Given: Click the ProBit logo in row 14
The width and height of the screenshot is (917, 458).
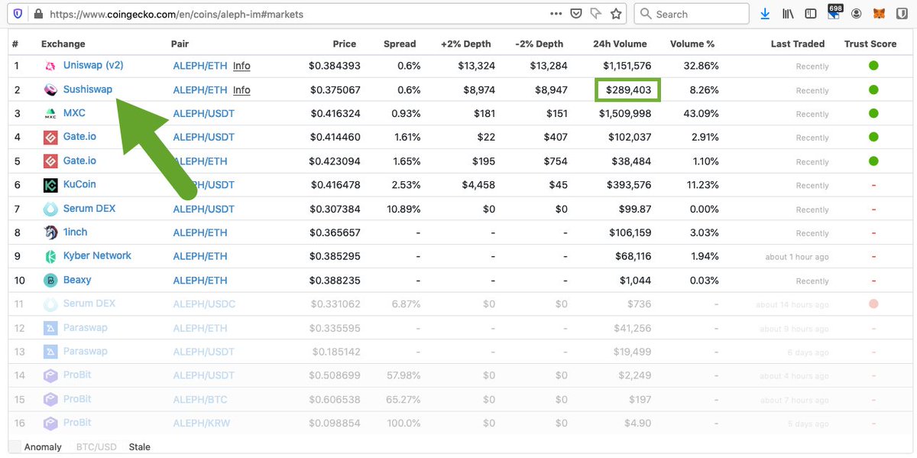Looking at the screenshot, I should (x=50, y=375).
